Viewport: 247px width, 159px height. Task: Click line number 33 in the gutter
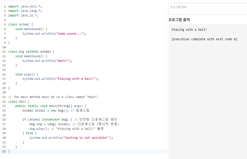point(4,151)
